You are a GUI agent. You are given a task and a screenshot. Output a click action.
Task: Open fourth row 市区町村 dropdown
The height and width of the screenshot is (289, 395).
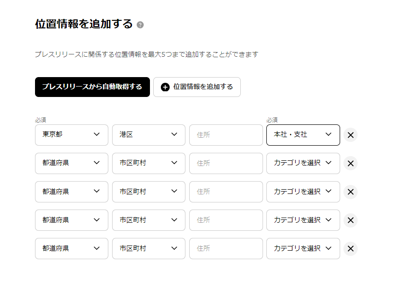pos(149,220)
